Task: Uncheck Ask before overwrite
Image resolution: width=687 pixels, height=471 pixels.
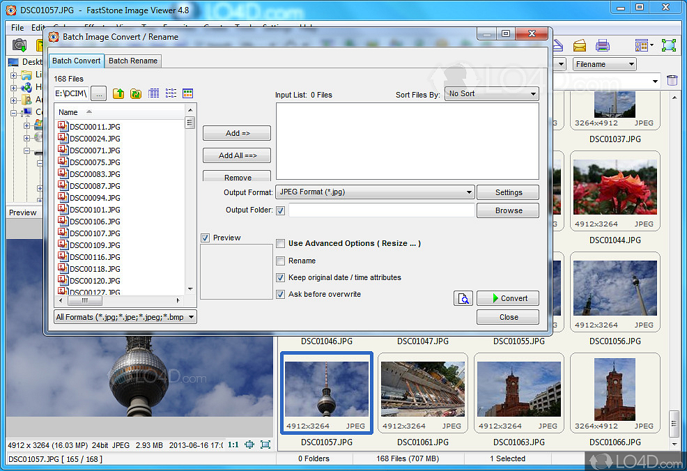Action: (x=281, y=294)
